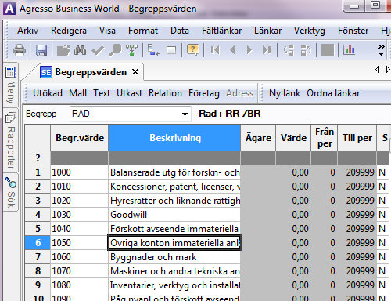This screenshot has height=301, width=391.
Task: Open the Begrepp RAD dropdown
Action: click(x=185, y=114)
